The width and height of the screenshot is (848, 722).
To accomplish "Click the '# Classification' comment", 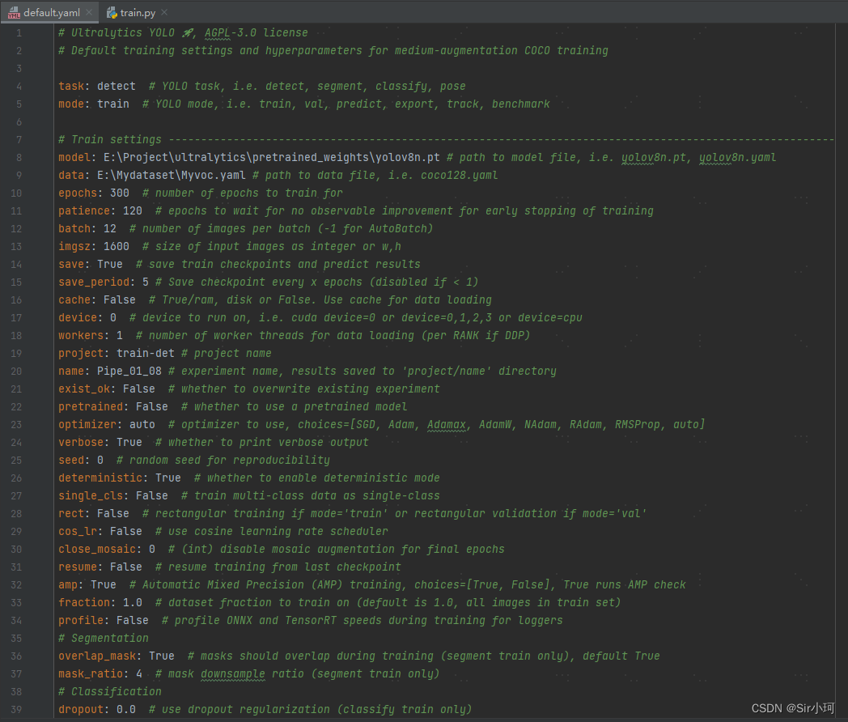I will [110, 692].
